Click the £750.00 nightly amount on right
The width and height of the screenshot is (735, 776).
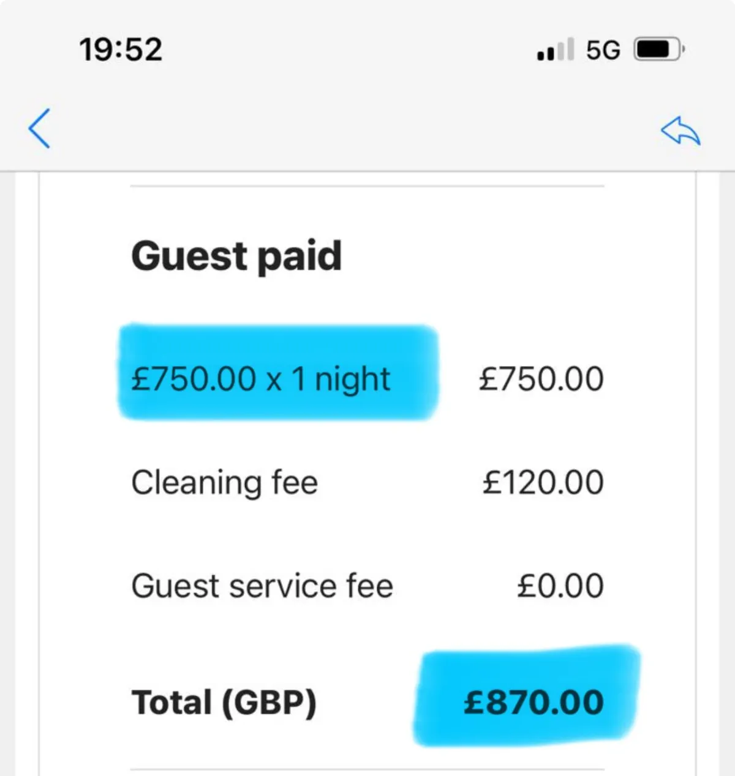pyautogui.click(x=541, y=379)
